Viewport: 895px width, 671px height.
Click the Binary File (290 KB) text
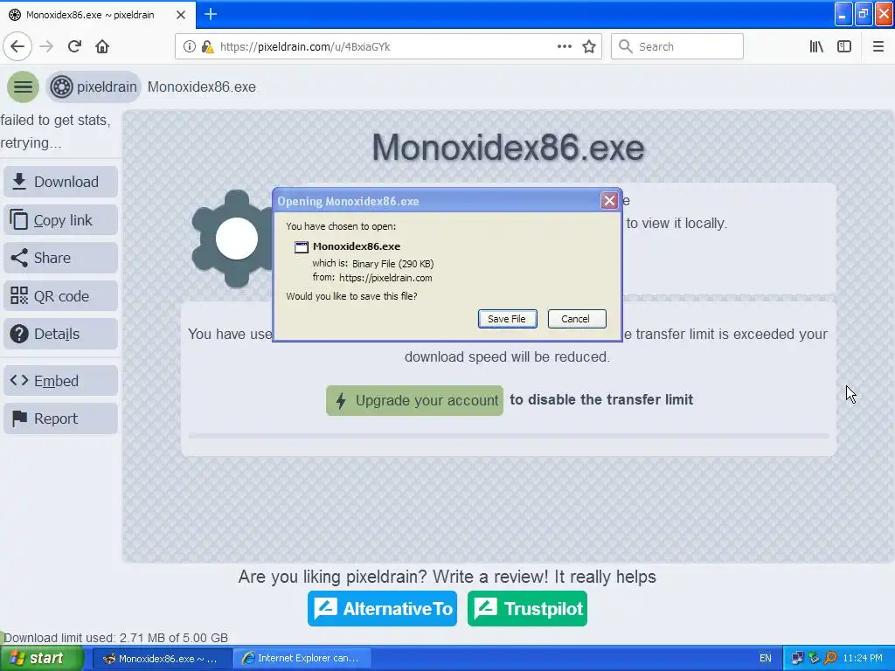[x=392, y=264]
